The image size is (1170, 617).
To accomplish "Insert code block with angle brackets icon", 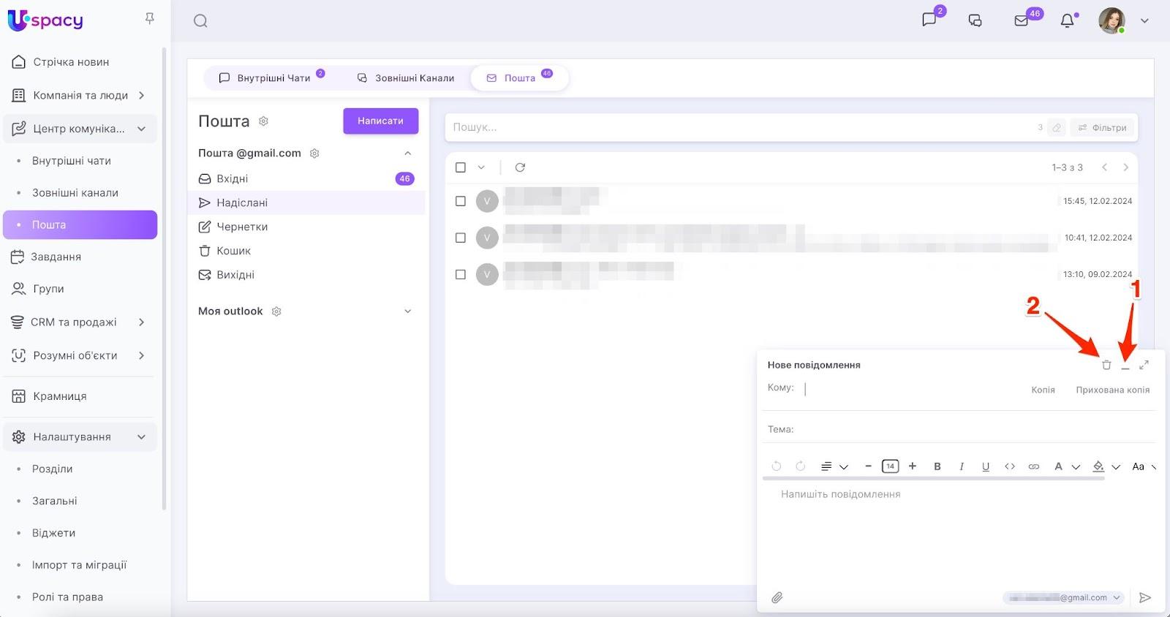I will click(x=1010, y=466).
